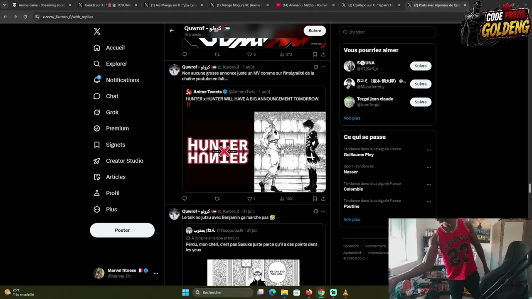
Task: View site information beside the address
Action: [x=37, y=17]
